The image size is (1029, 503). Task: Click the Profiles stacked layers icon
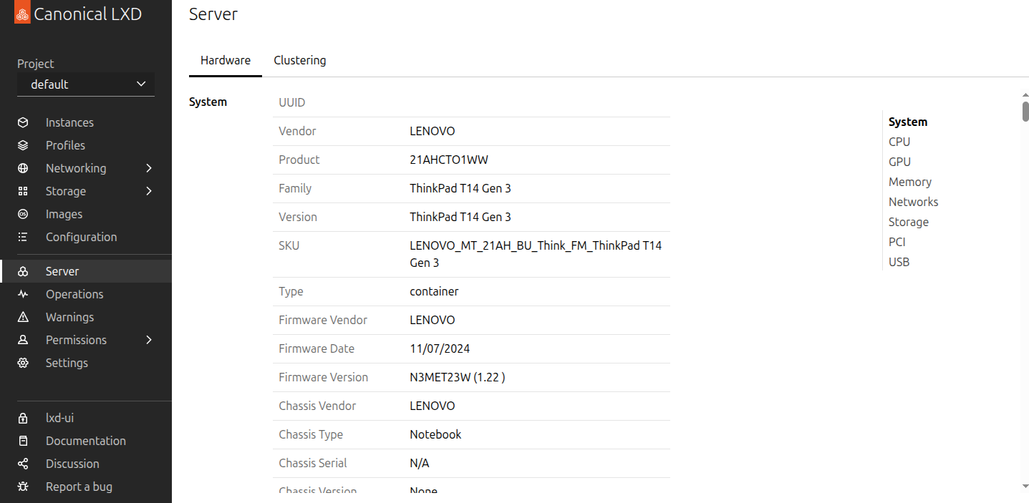pos(23,145)
